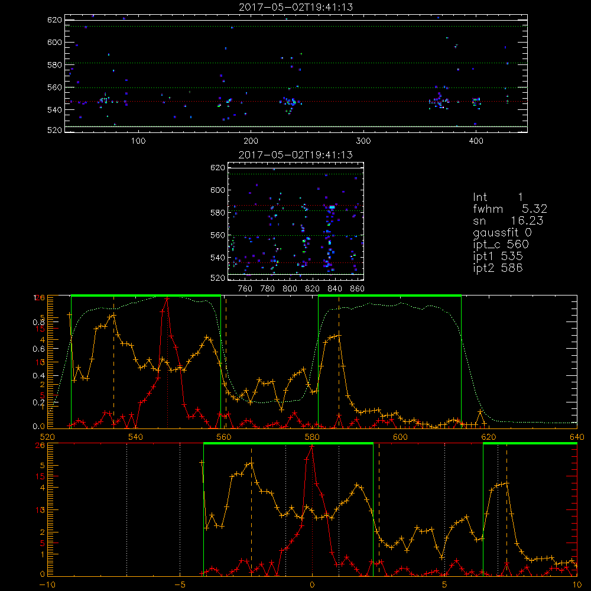The image size is (591, 591).
Task: Click x-axis label 760 on the small square plot
Action: pyautogui.click(x=245, y=289)
